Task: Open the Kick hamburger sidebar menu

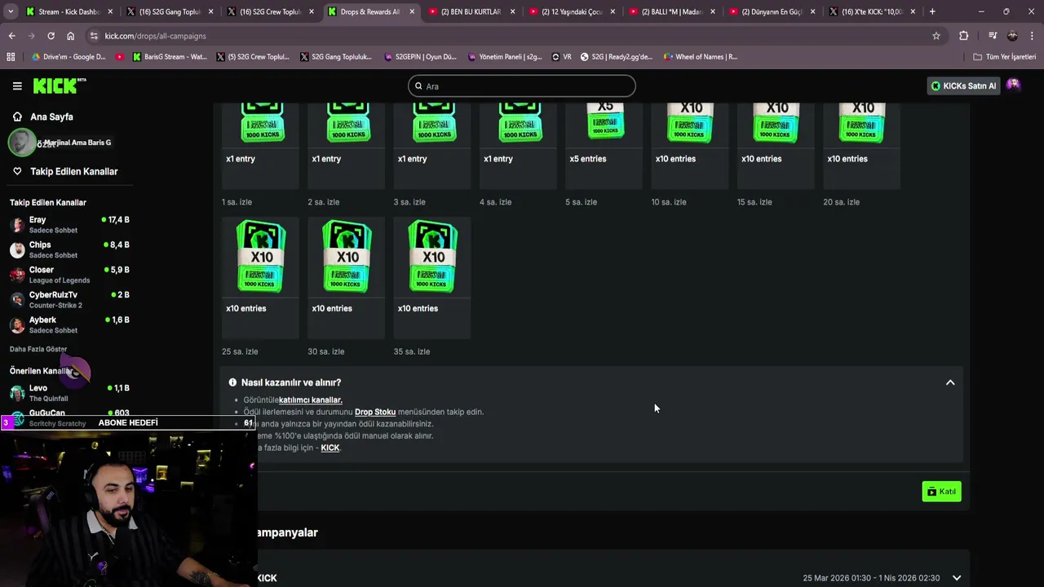Action: point(17,86)
